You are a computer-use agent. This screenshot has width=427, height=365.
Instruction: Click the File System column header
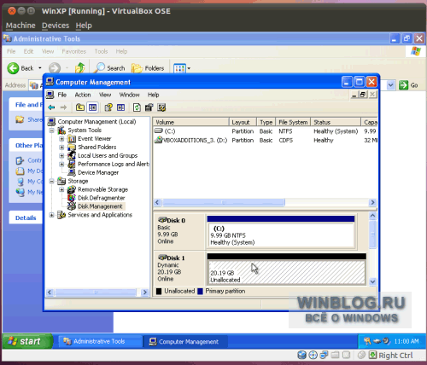tap(293, 122)
